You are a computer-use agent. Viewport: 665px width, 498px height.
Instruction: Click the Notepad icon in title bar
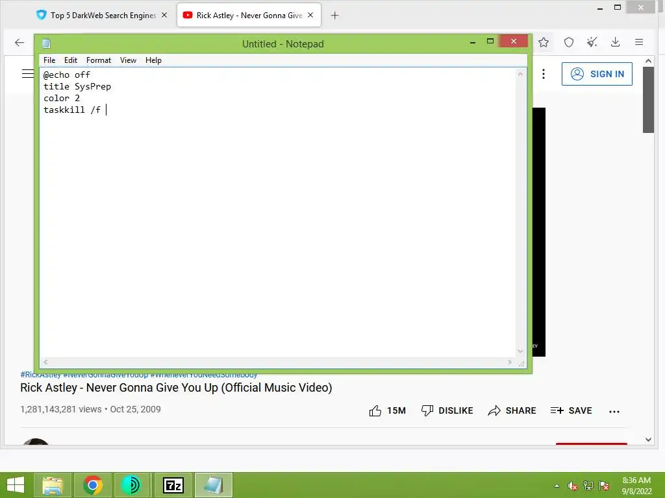coord(46,43)
